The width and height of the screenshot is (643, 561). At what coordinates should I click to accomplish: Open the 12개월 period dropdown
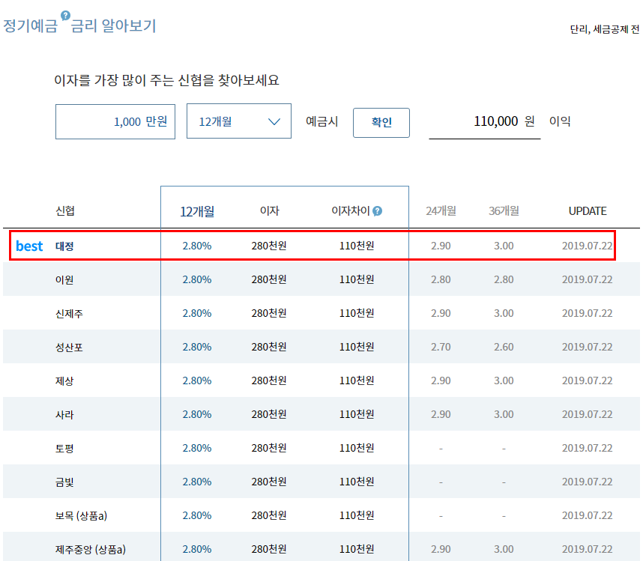coord(239,121)
